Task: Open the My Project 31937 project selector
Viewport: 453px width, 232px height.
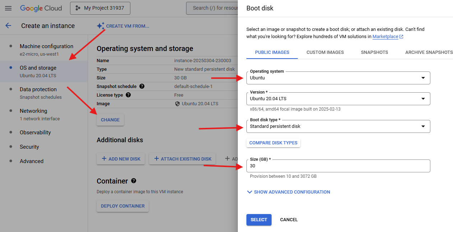Action: coord(100,8)
